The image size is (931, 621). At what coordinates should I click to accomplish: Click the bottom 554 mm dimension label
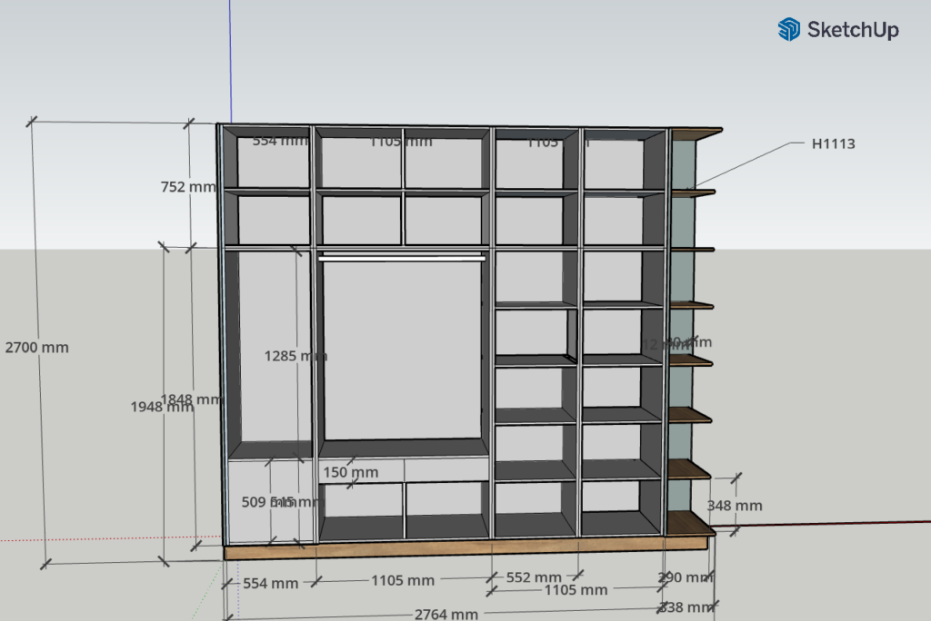[268, 583]
